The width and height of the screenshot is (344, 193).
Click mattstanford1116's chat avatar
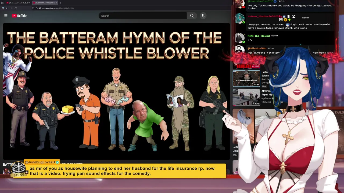pyautogui.click(x=239, y=4)
